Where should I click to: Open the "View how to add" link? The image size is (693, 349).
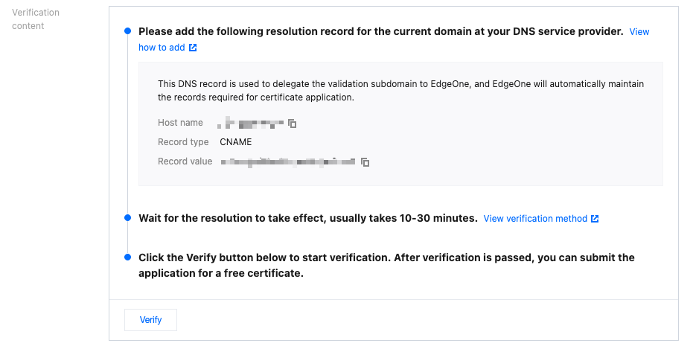[162, 48]
